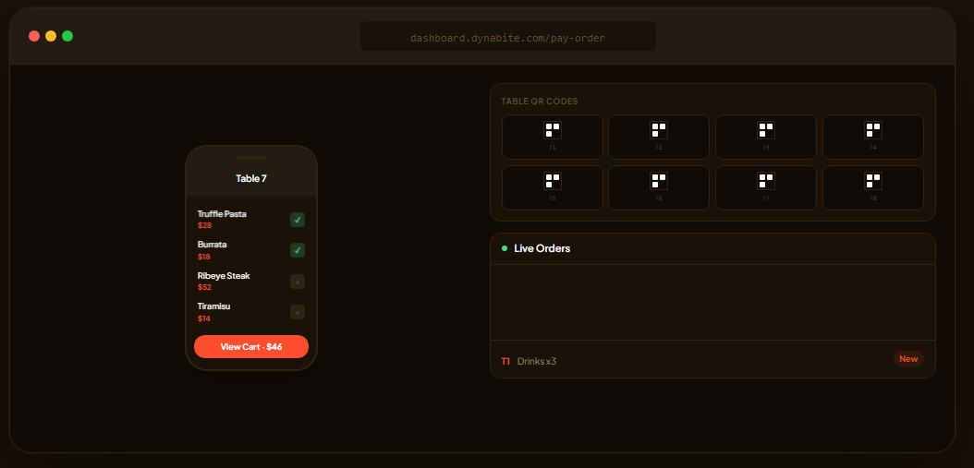The image size is (974, 468).
Task: Open the T5 table QR code
Action: 553,187
